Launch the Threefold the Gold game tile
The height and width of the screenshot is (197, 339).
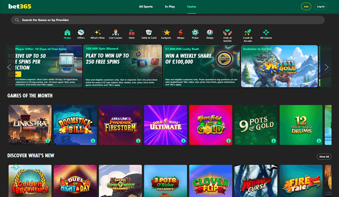click(x=211, y=125)
